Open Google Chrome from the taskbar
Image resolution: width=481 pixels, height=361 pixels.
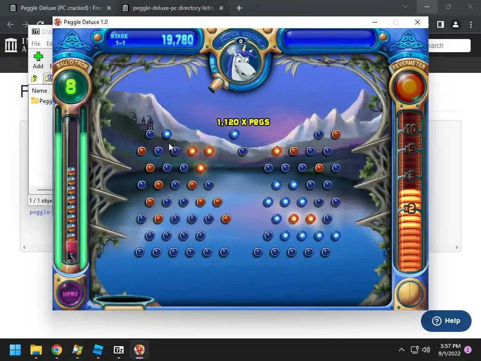[x=57, y=350]
